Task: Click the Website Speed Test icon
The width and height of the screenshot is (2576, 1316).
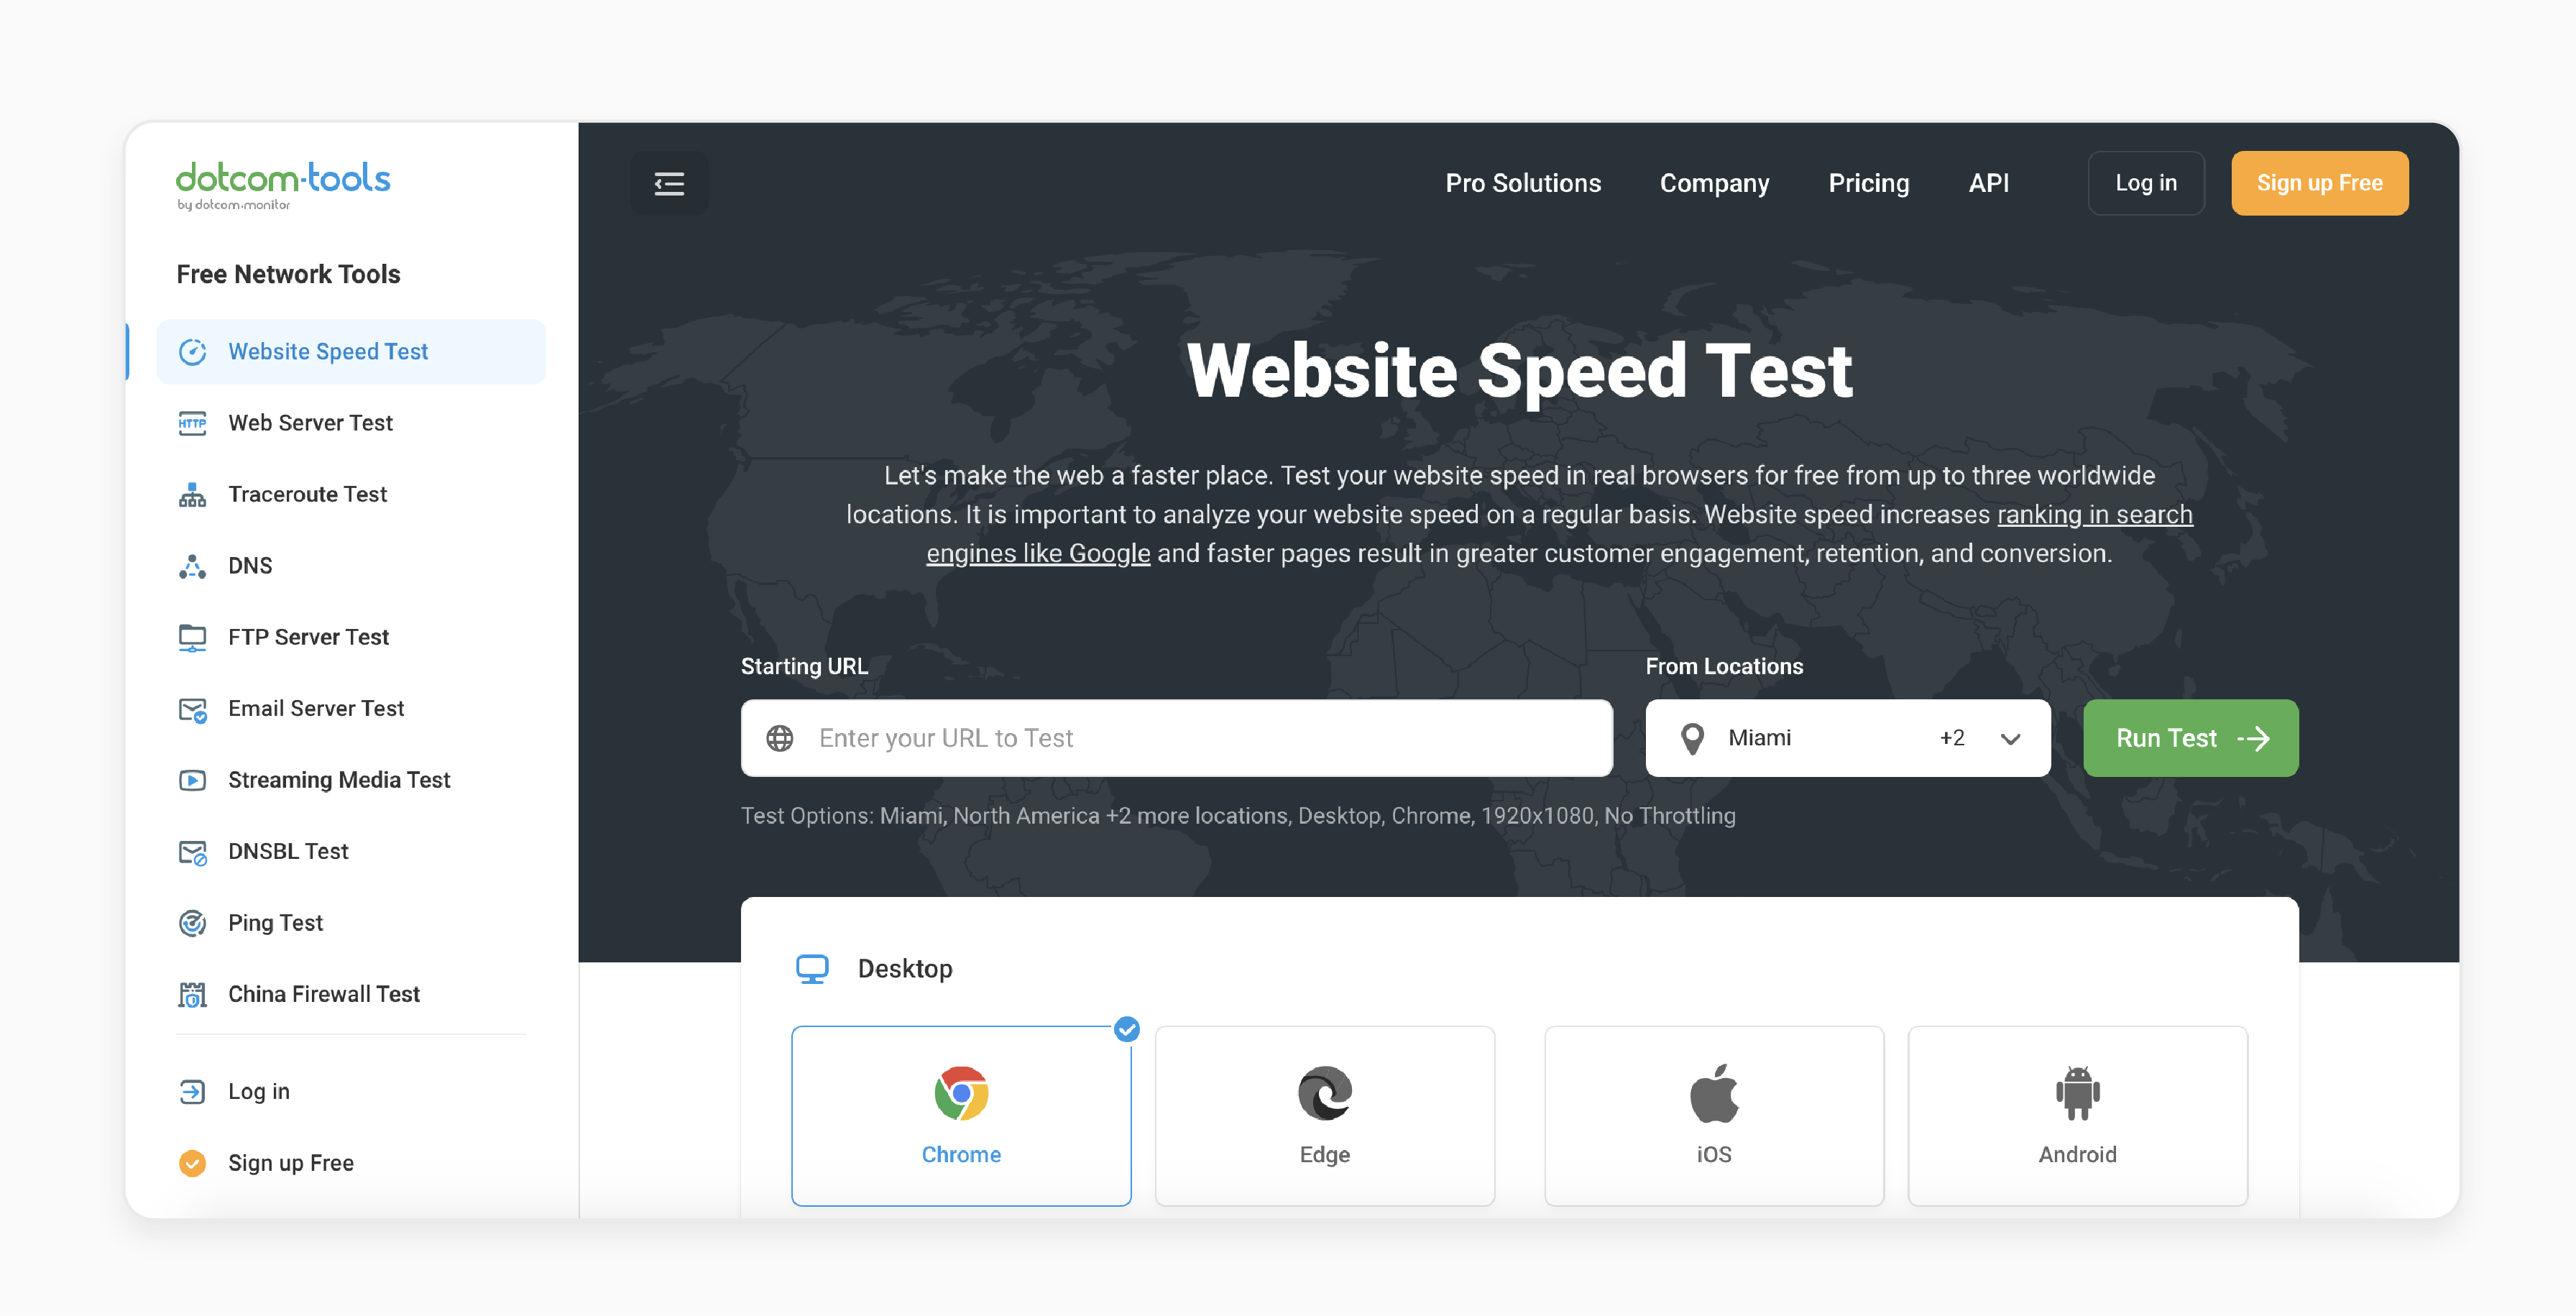Action: point(191,351)
